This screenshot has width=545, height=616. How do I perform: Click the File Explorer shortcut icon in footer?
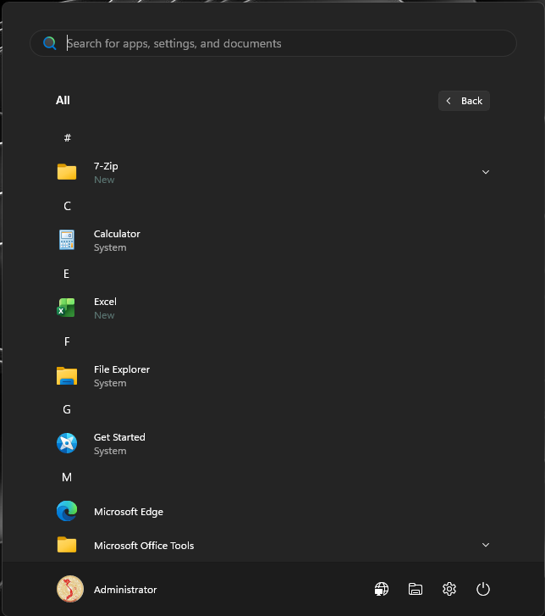pos(416,589)
